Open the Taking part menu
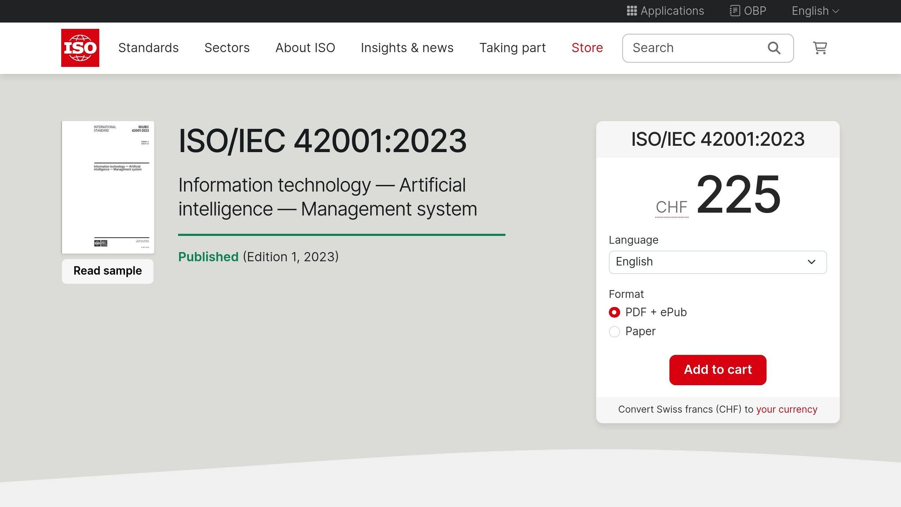 pyautogui.click(x=513, y=48)
